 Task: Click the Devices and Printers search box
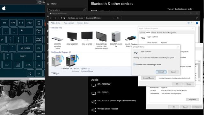160,18
